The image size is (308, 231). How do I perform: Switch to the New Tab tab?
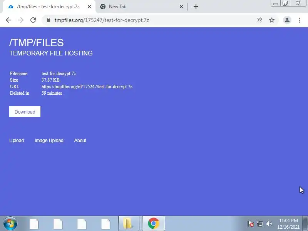pyautogui.click(x=141, y=7)
